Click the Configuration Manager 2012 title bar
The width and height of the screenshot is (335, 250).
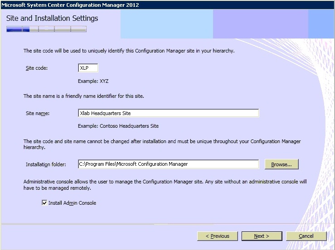click(168, 5)
